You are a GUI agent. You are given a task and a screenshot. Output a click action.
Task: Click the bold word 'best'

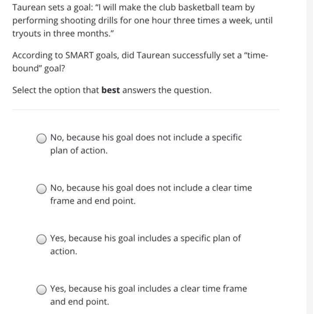click(111, 90)
